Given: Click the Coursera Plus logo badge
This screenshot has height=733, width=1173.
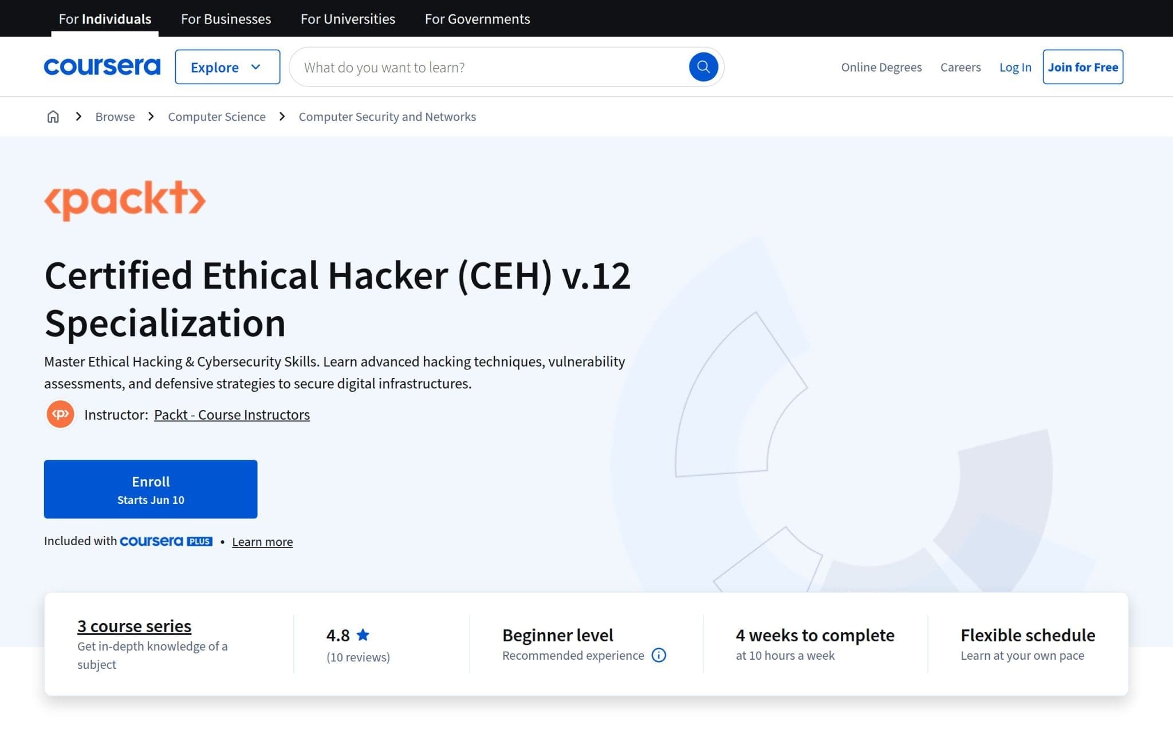Looking at the screenshot, I should click(166, 541).
